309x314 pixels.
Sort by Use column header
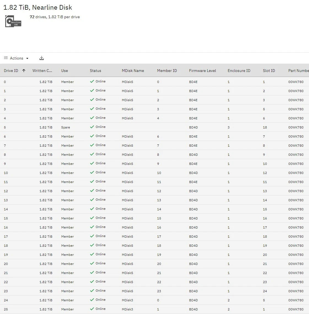tap(65, 71)
